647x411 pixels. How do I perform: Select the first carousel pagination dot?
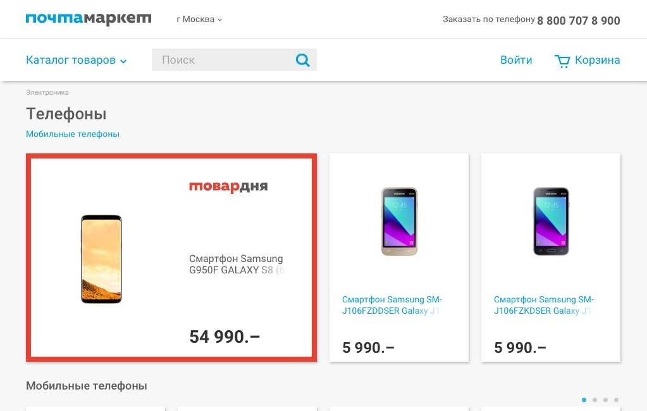click(584, 400)
